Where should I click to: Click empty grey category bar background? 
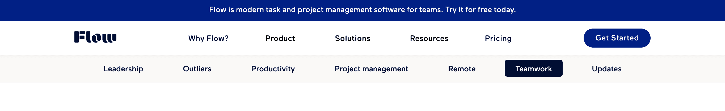[x=42, y=68]
